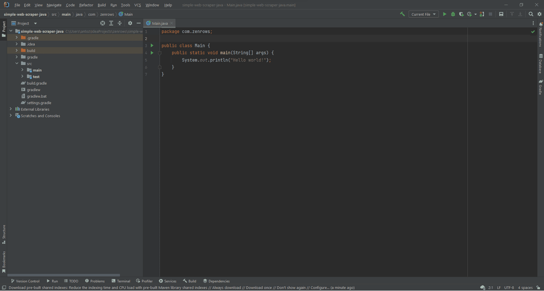Expand the test source folder
The height and width of the screenshot is (291, 544).
click(x=22, y=77)
